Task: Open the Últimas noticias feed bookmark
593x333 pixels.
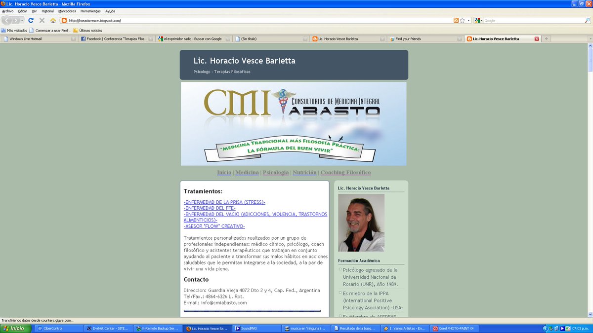Action: click(x=88, y=30)
